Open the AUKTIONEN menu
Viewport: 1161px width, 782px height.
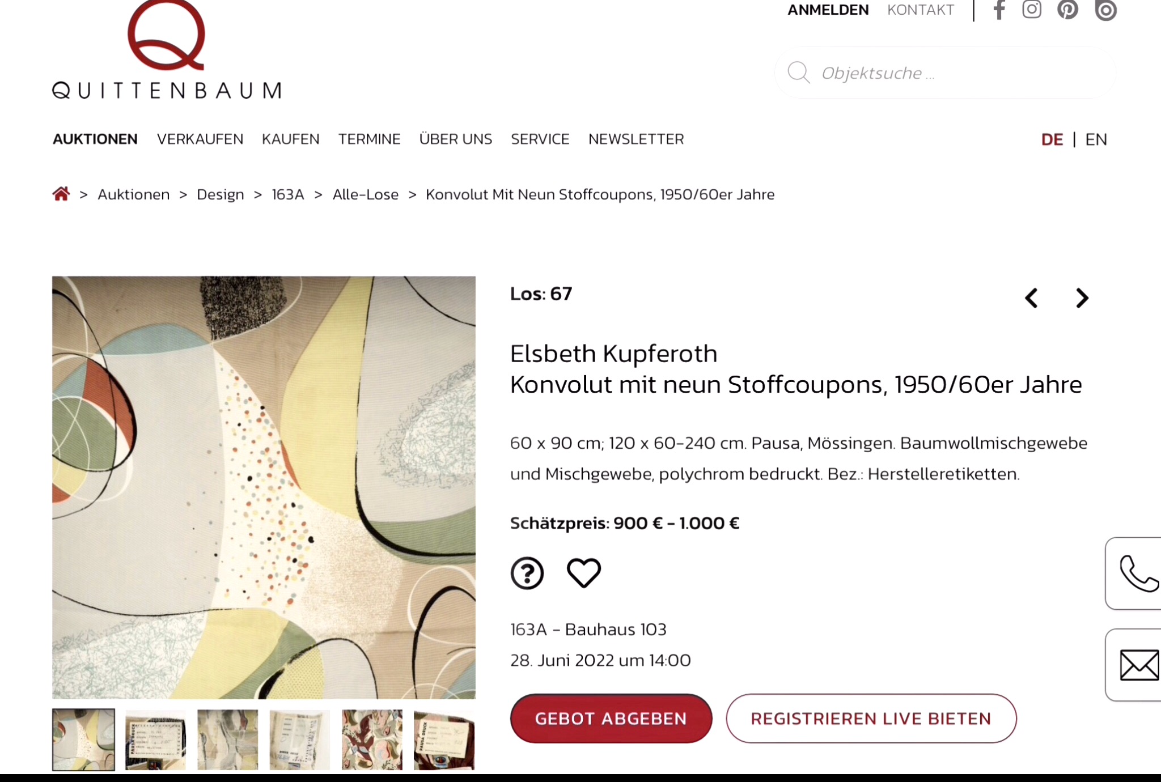pyautogui.click(x=95, y=139)
